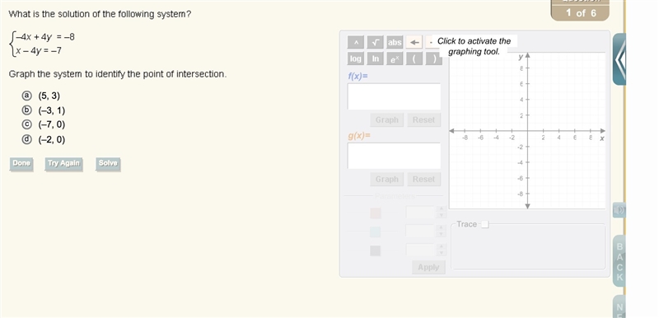Click the red parameter color swatch
Viewport: 659px width, 318px height.
pyautogui.click(x=376, y=213)
